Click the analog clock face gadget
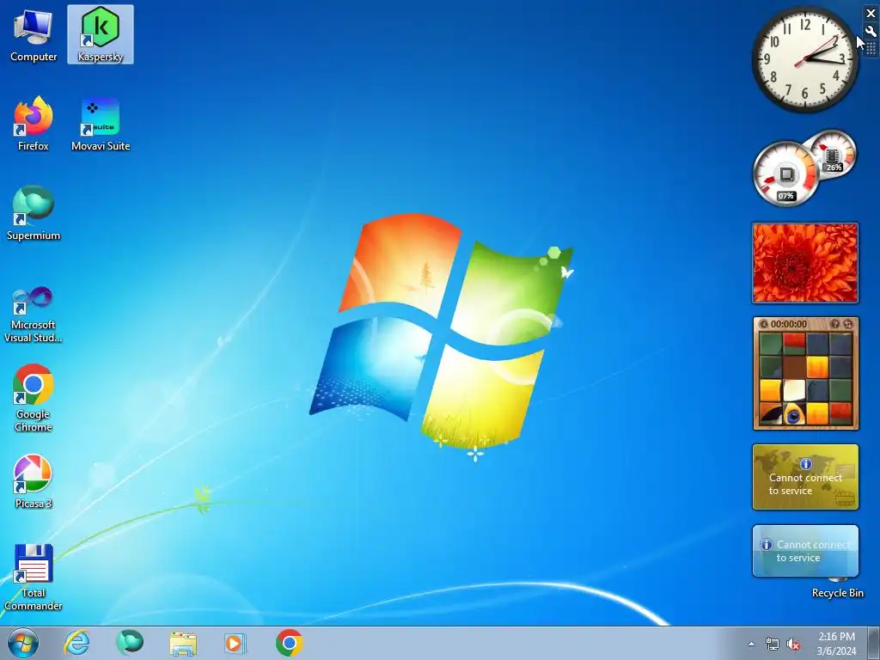This screenshot has height=660, width=880. tap(804, 59)
